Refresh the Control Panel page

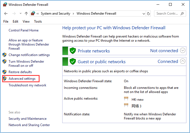149,14
